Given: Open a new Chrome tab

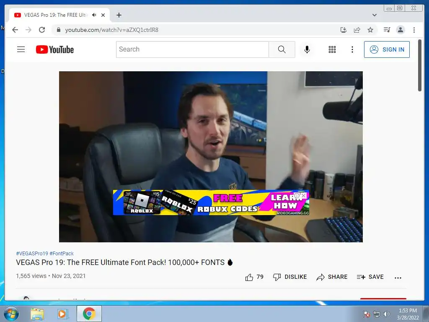Looking at the screenshot, I should (119, 15).
